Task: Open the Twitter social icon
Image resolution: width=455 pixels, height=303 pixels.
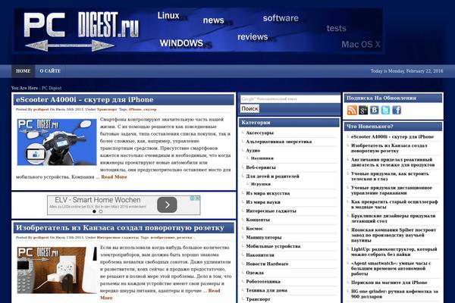Action: (x=385, y=110)
